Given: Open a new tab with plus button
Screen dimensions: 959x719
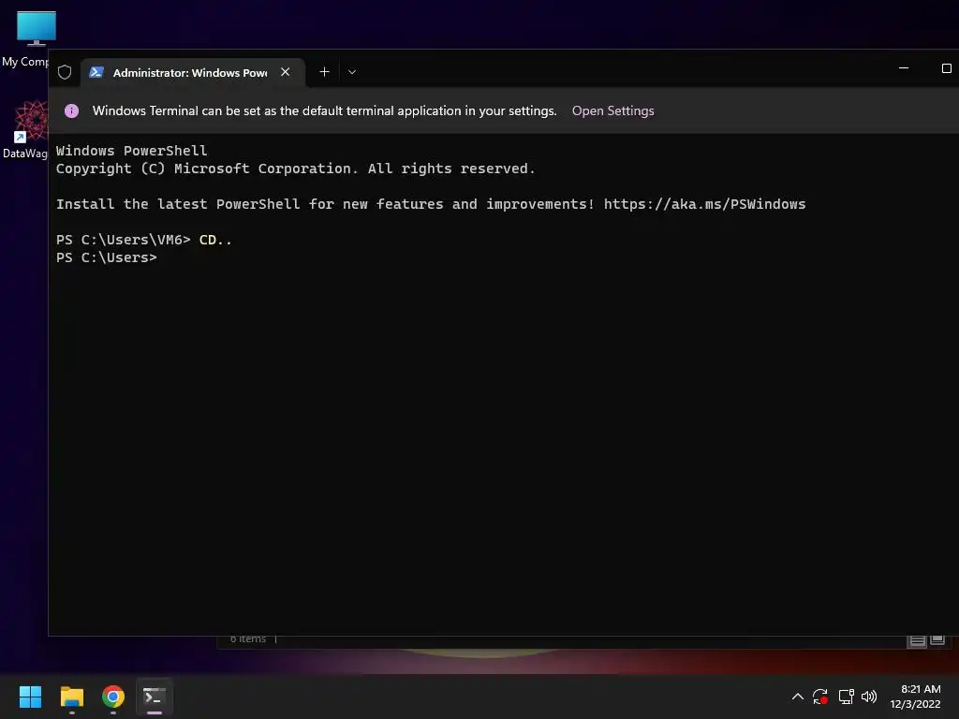Looking at the screenshot, I should click(324, 72).
